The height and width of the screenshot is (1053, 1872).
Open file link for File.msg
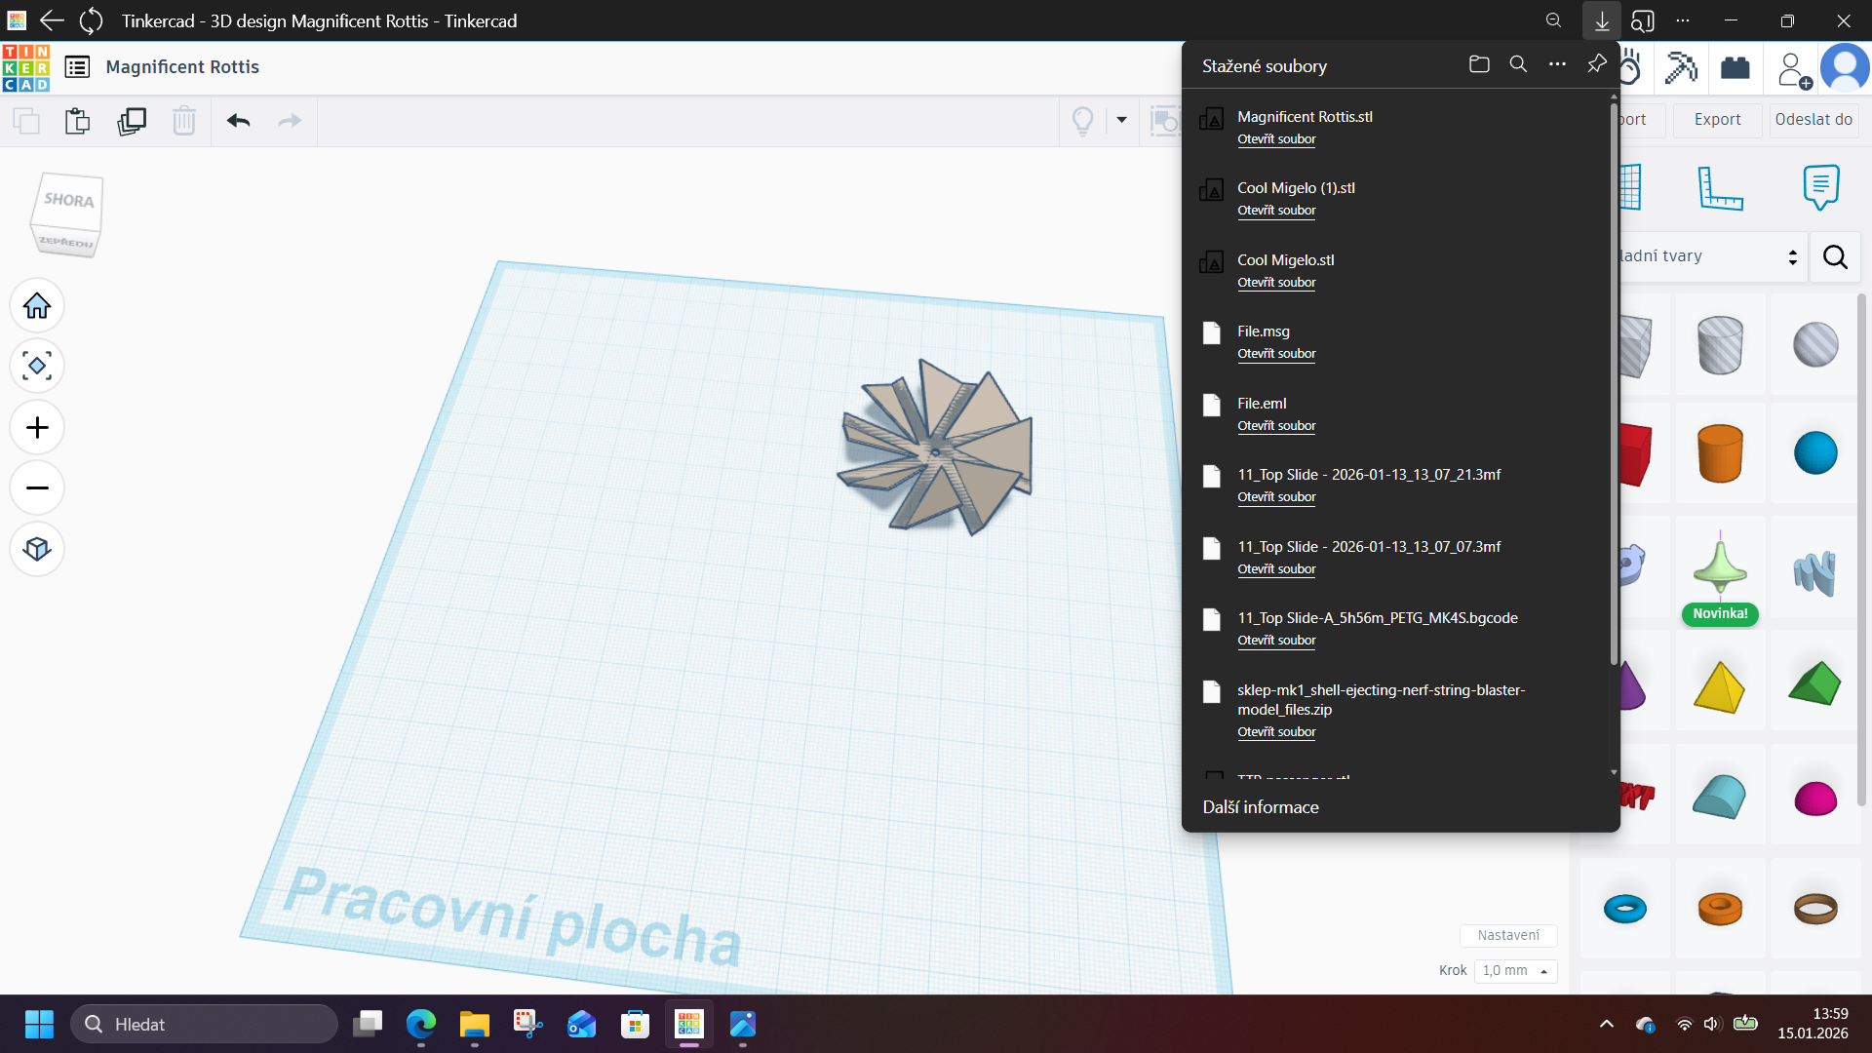1276,354
